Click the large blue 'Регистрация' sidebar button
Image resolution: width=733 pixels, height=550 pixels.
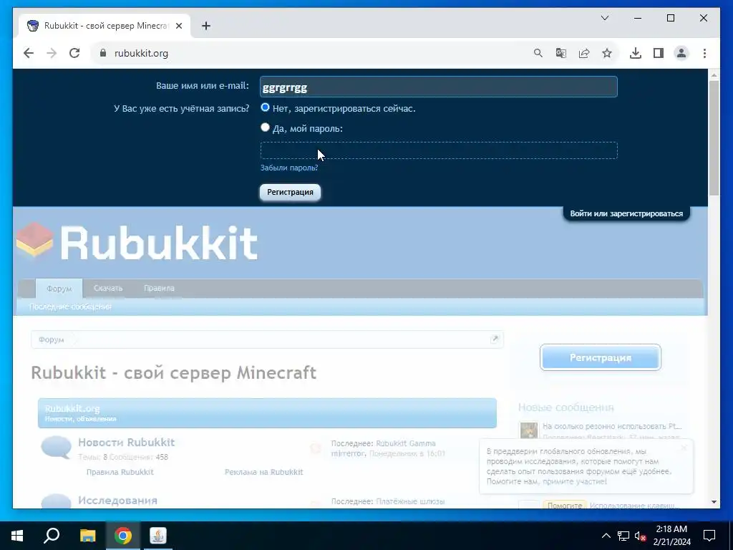click(601, 358)
